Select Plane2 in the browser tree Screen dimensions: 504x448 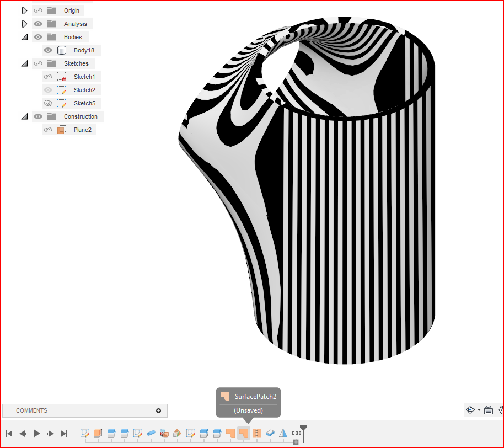(83, 130)
